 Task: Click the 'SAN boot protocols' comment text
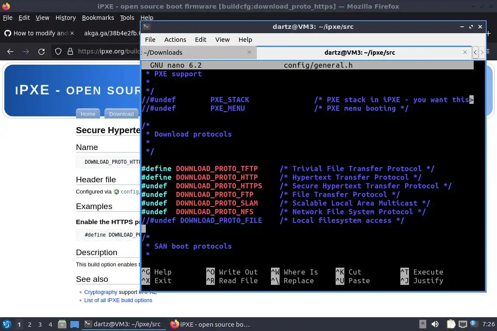(x=193, y=246)
